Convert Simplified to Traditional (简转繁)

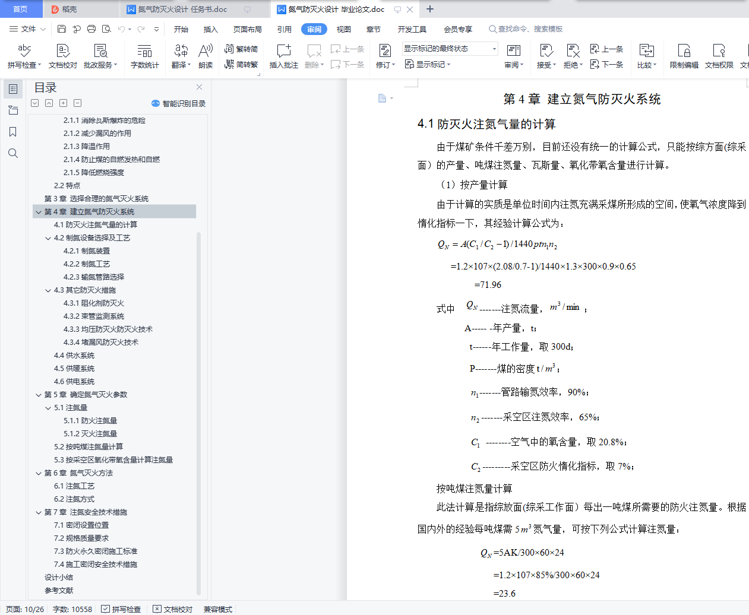tap(241, 64)
